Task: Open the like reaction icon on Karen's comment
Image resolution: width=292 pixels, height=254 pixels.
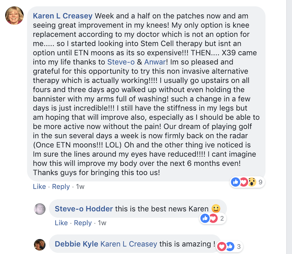Action: pos(236,182)
